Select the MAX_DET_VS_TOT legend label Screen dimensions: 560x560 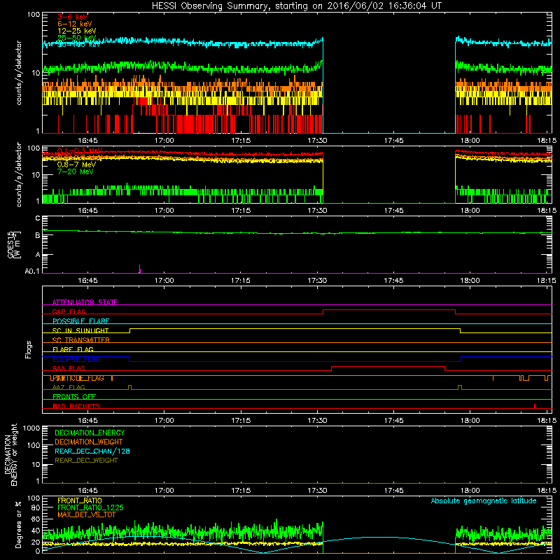pyautogui.click(x=87, y=514)
